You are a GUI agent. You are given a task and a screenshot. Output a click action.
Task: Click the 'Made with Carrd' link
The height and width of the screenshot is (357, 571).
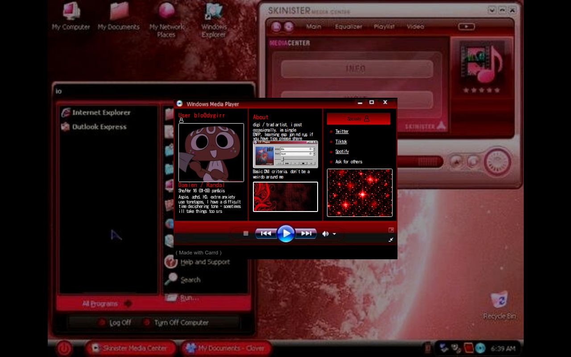[199, 253]
